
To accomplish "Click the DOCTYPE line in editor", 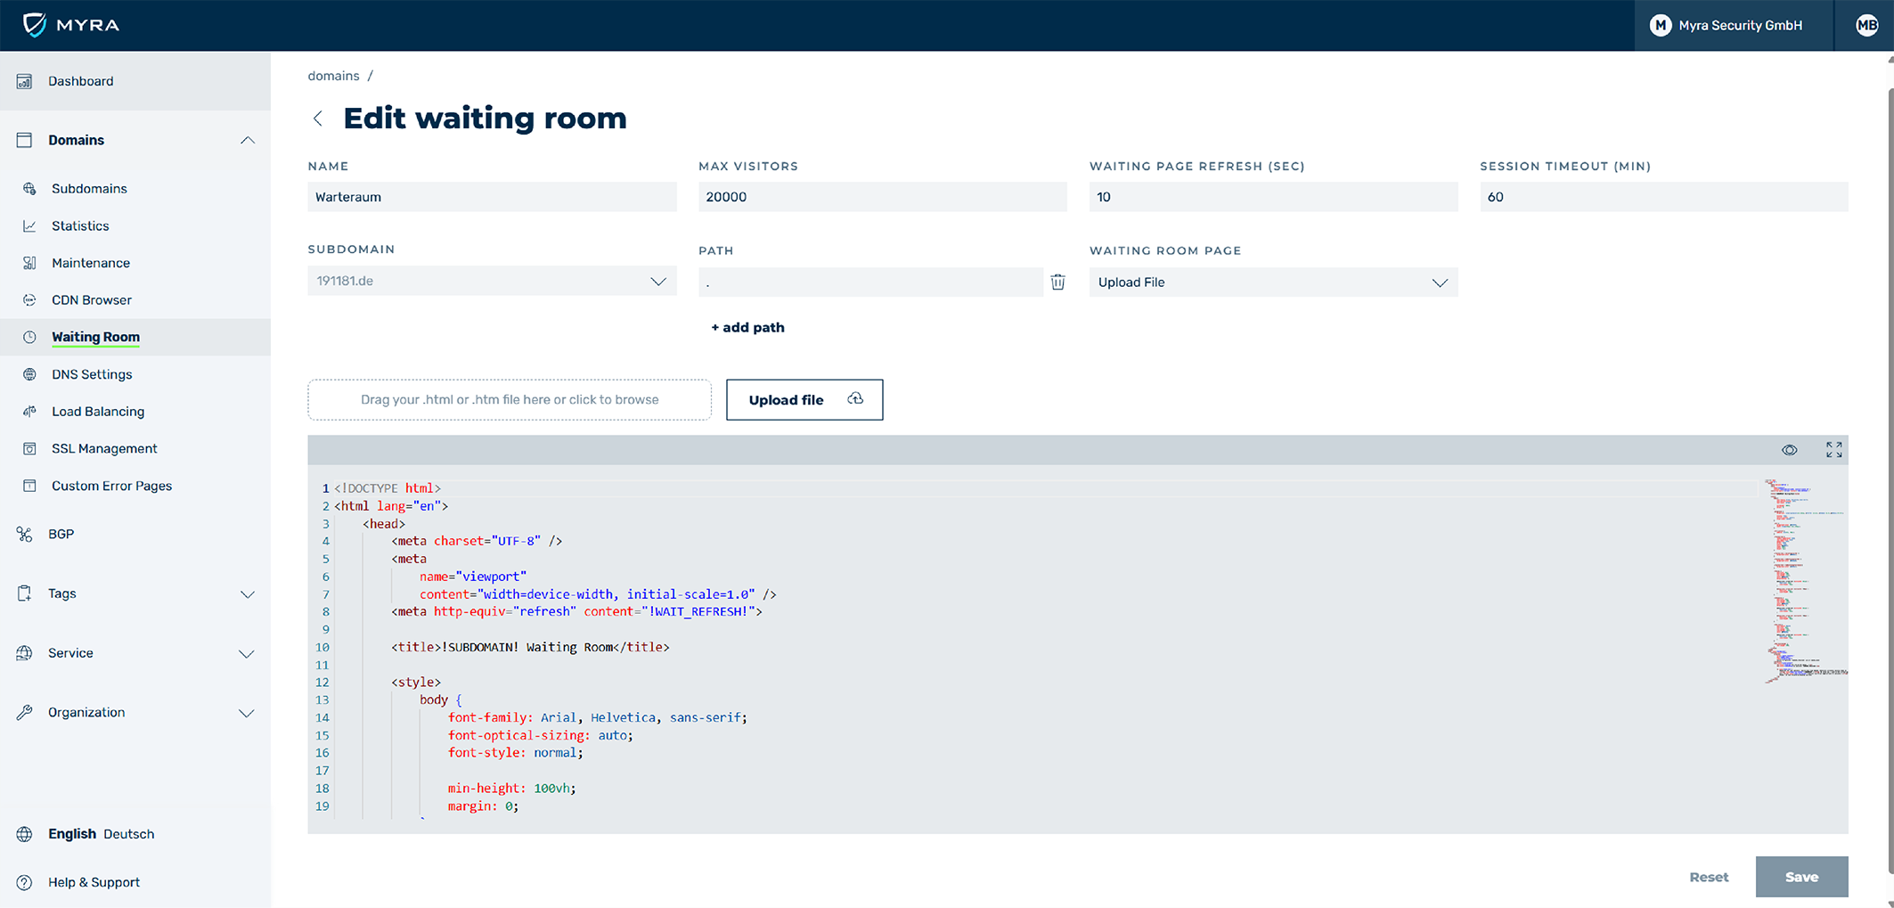I will (x=388, y=488).
